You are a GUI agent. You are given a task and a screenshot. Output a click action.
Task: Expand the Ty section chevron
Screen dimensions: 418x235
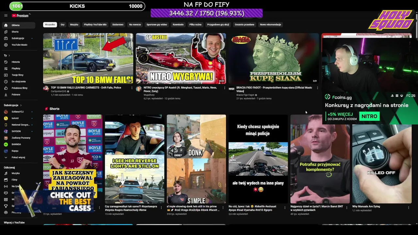pyautogui.click(x=9, y=55)
